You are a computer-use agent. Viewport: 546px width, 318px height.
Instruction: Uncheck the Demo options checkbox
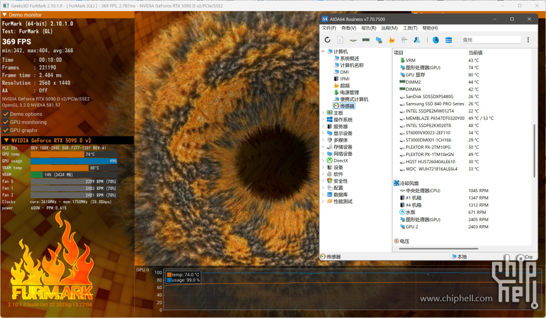6,114
